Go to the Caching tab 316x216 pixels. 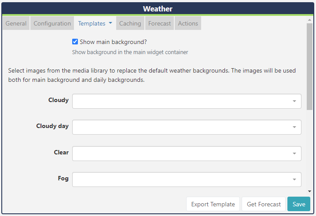pos(130,23)
